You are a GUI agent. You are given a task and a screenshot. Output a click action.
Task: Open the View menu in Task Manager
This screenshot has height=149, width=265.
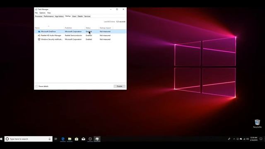49,13
